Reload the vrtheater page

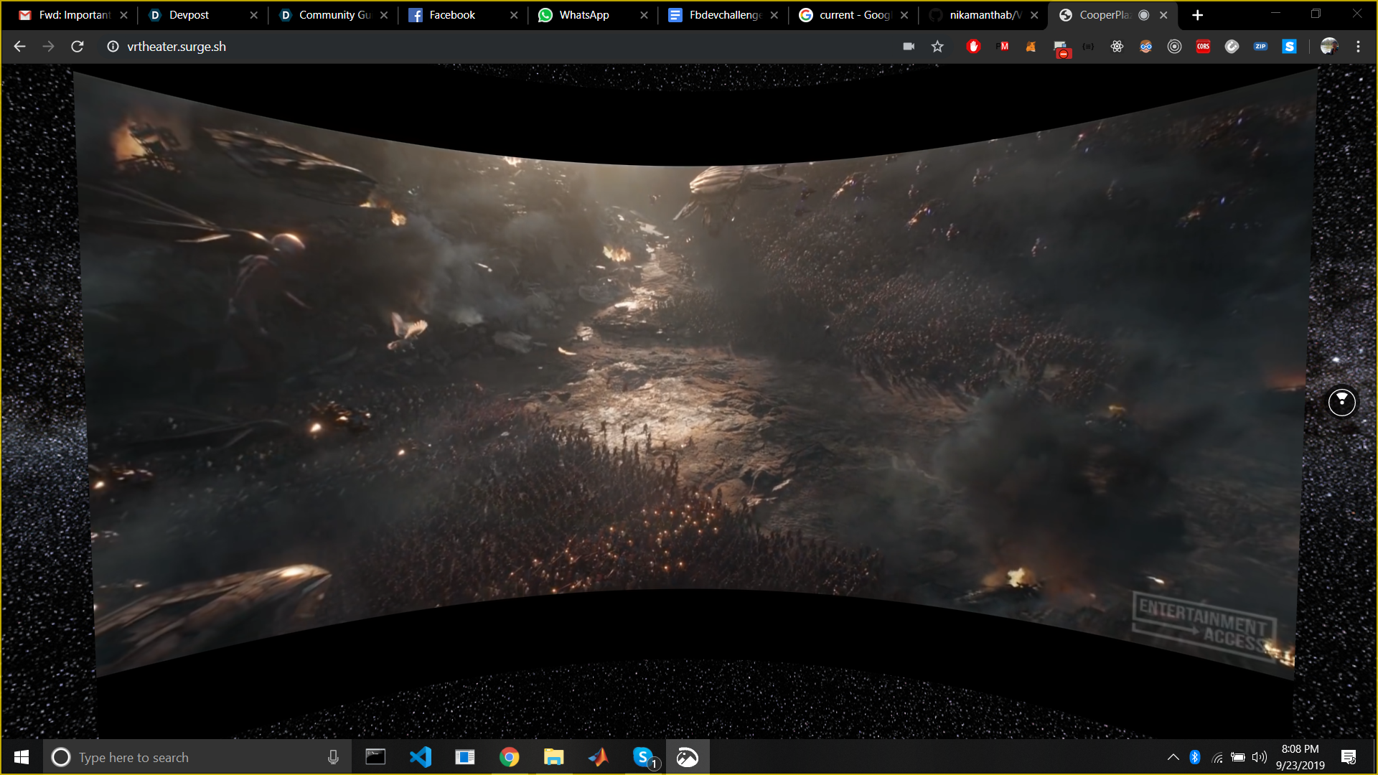point(78,47)
